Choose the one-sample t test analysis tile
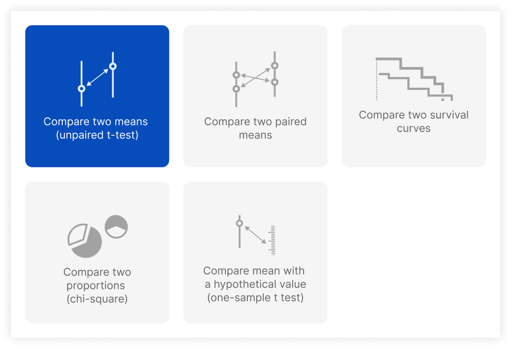This screenshot has width=511, height=349. (x=255, y=252)
